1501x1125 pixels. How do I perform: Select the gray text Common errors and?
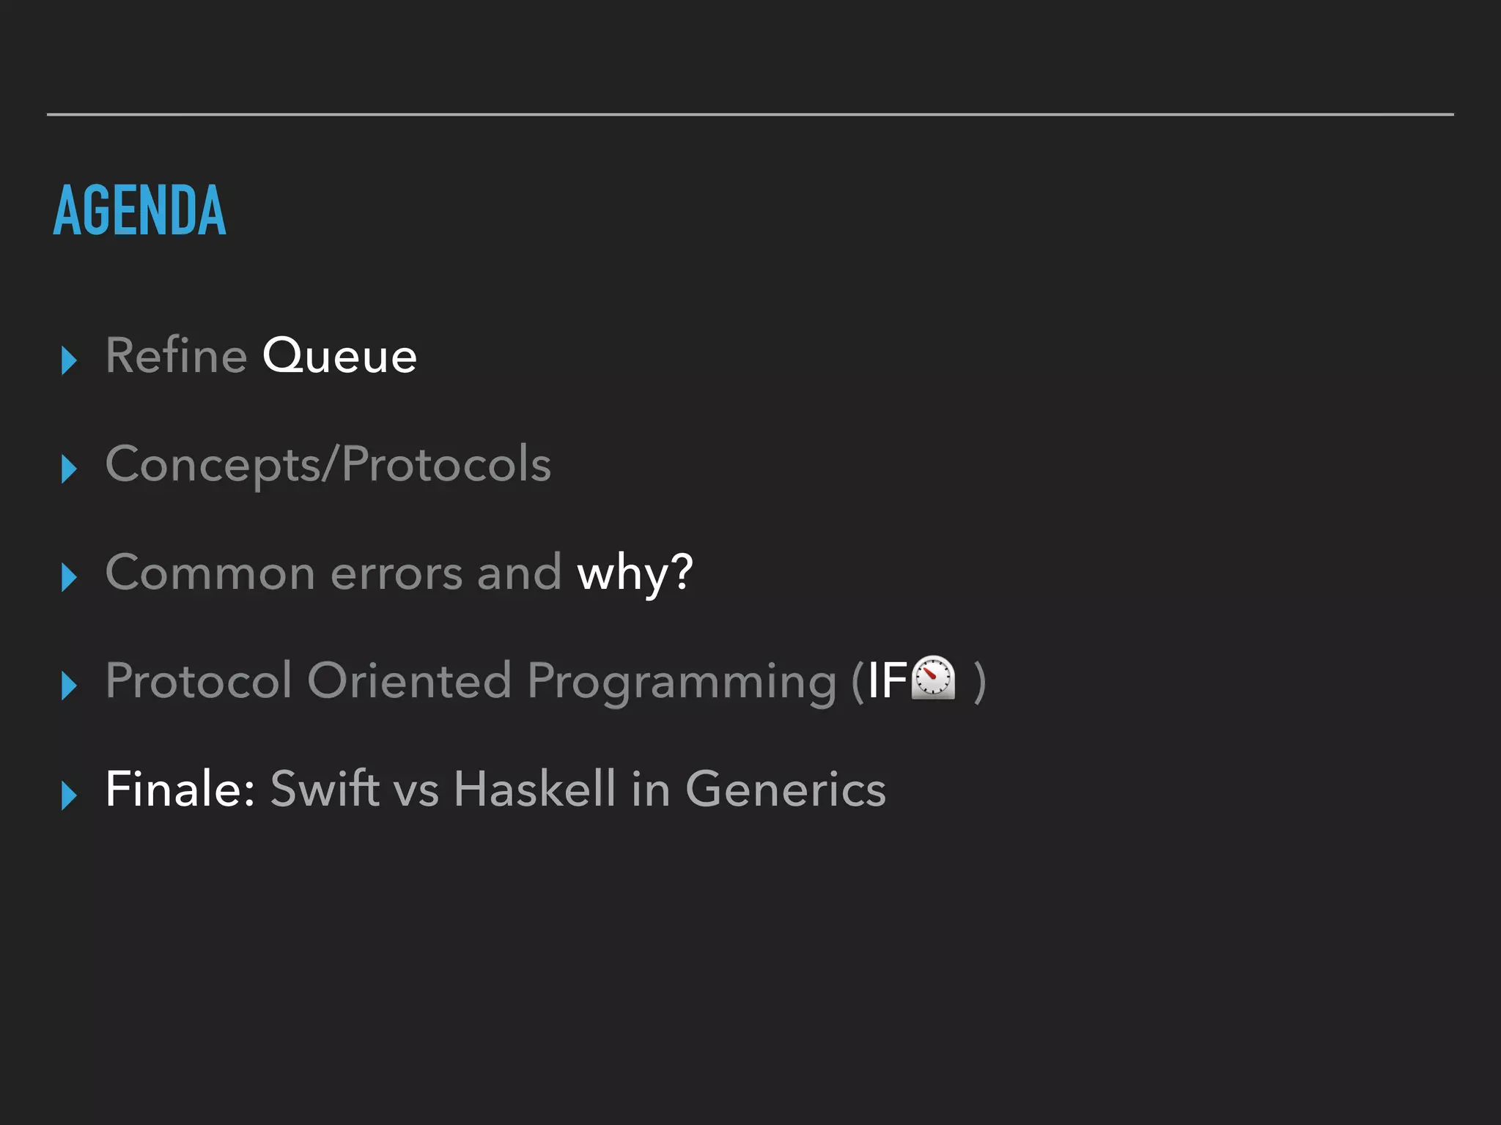pos(333,573)
